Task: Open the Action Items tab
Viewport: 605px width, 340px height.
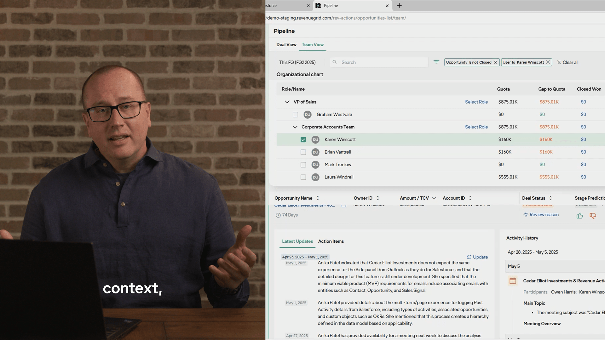Action: (x=331, y=241)
